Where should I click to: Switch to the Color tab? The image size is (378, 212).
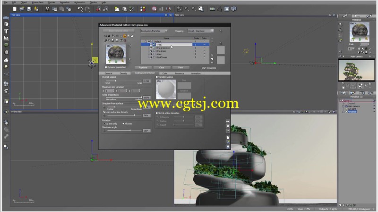pyautogui.click(x=165, y=73)
